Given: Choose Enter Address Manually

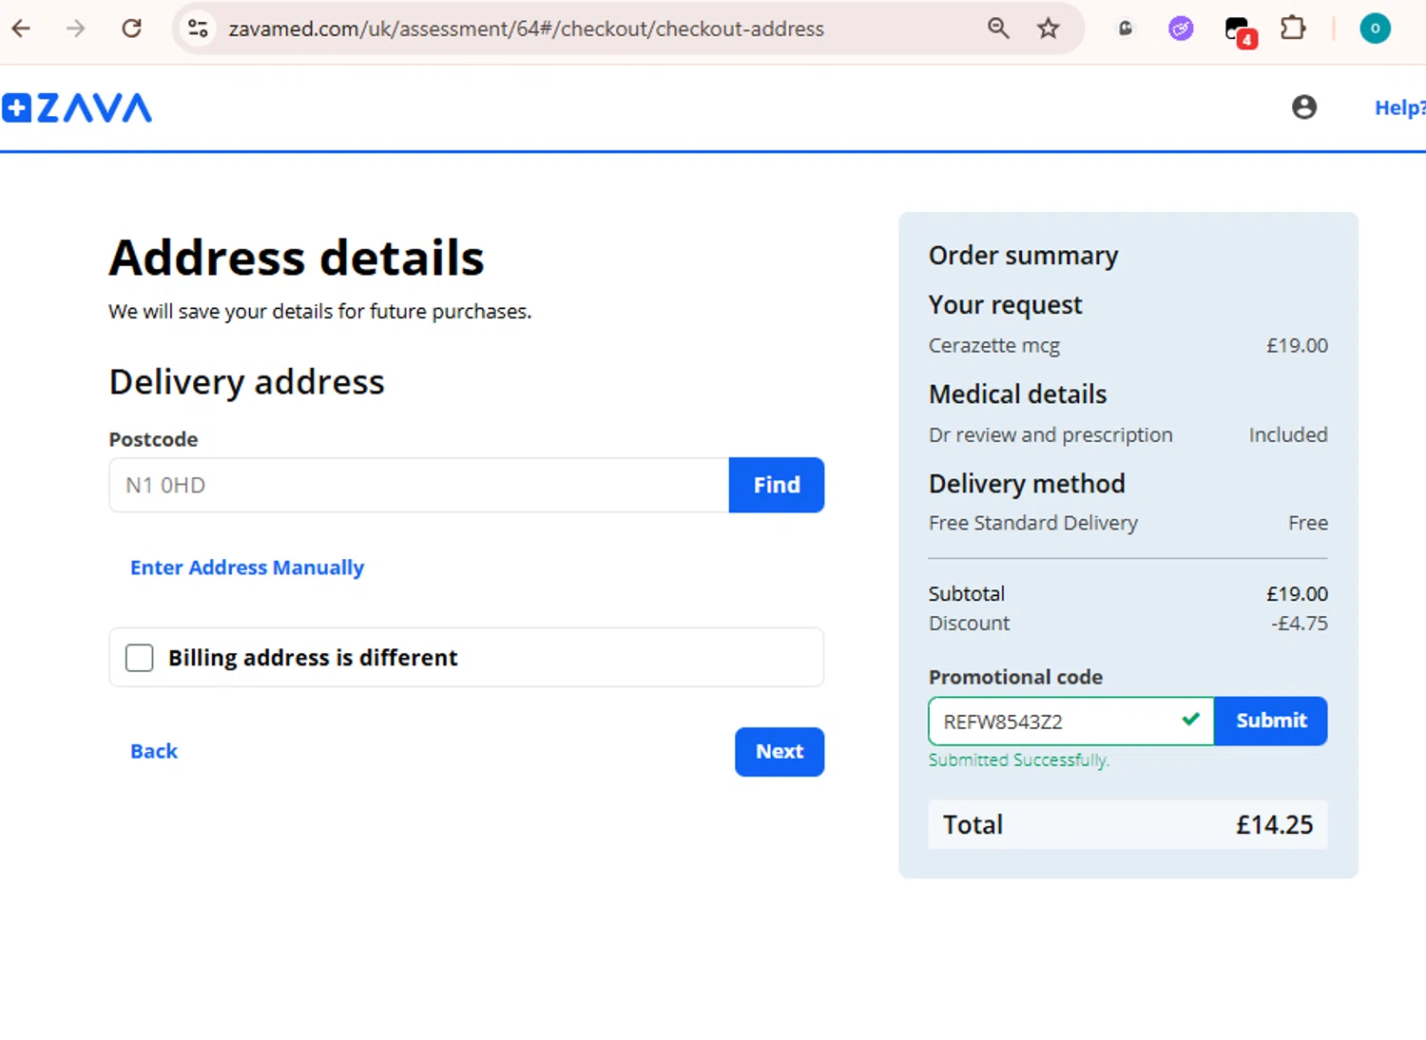Looking at the screenshot, I should (247, 568).
